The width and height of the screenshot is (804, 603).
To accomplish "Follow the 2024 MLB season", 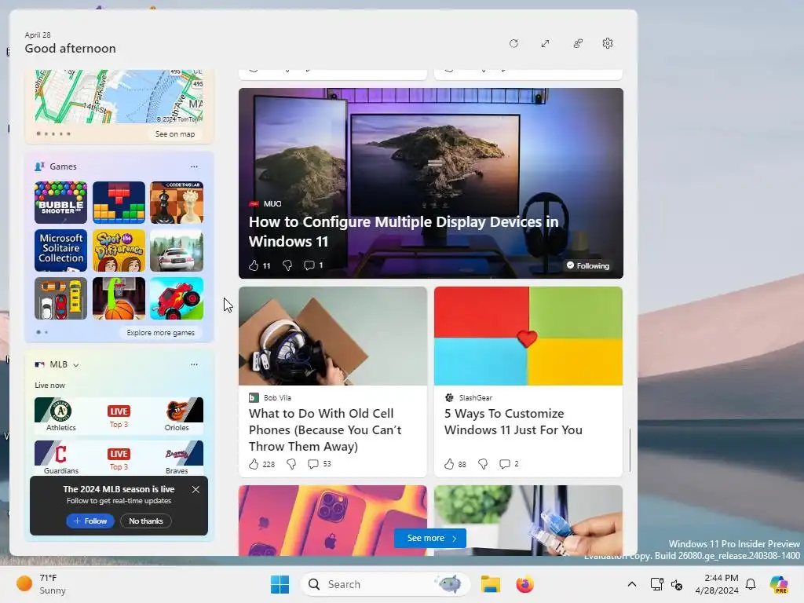I will [x=90, y=521].
